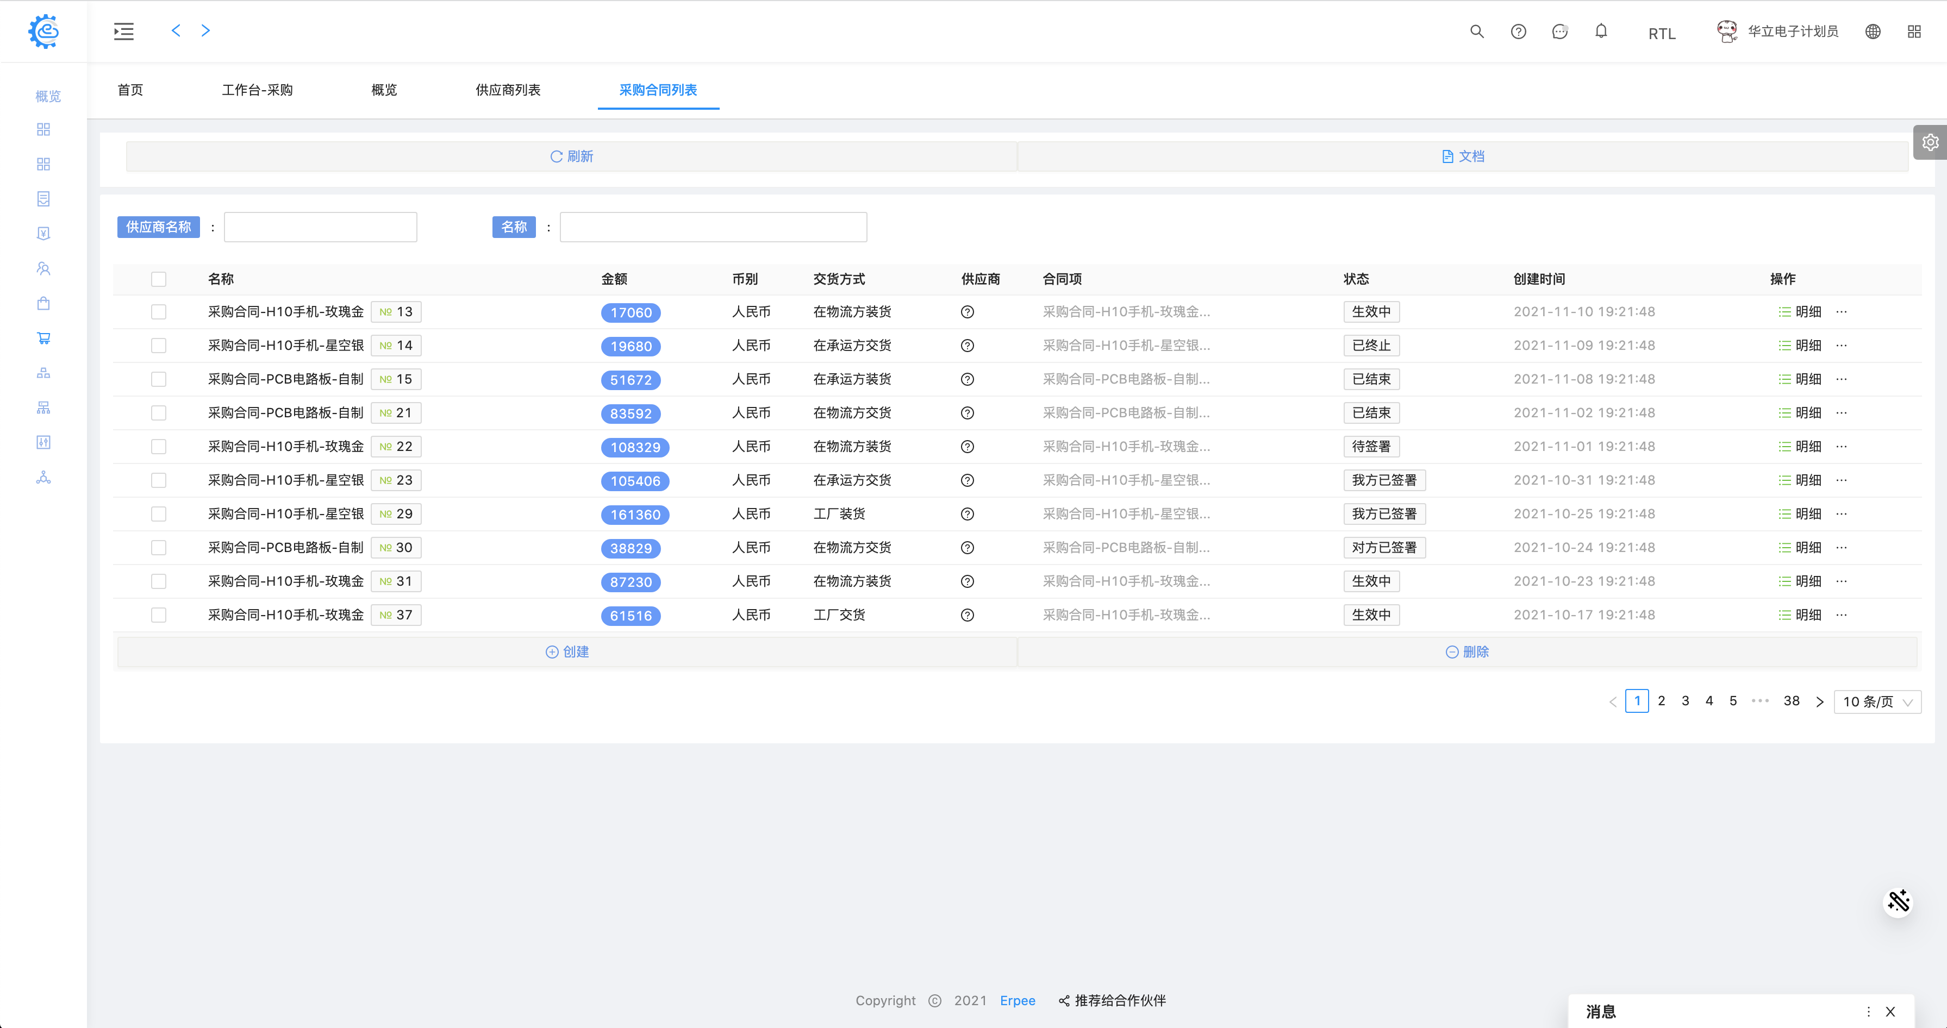
Task: Tick the checkbox for contract № 37
Action: (158, 616)
